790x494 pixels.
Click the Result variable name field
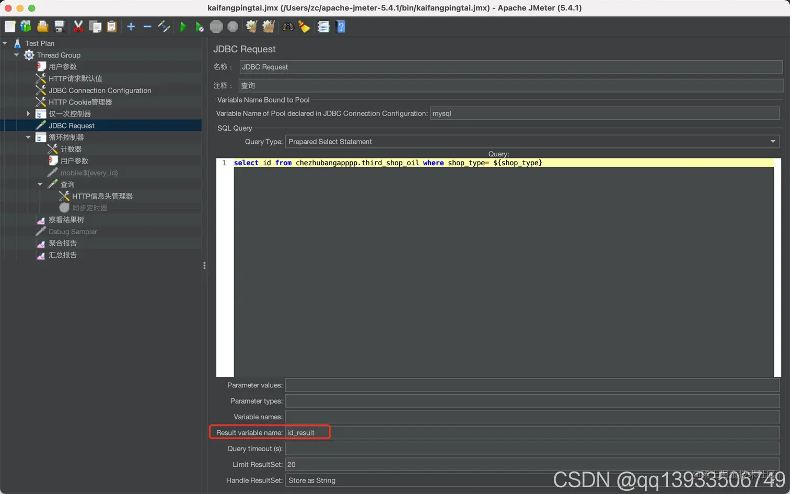(x=532, y=433)
